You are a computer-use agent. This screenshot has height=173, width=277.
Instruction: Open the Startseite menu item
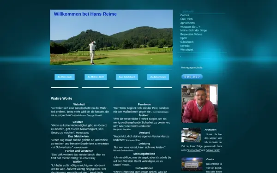pyautogui.click(x=188, y=12)
